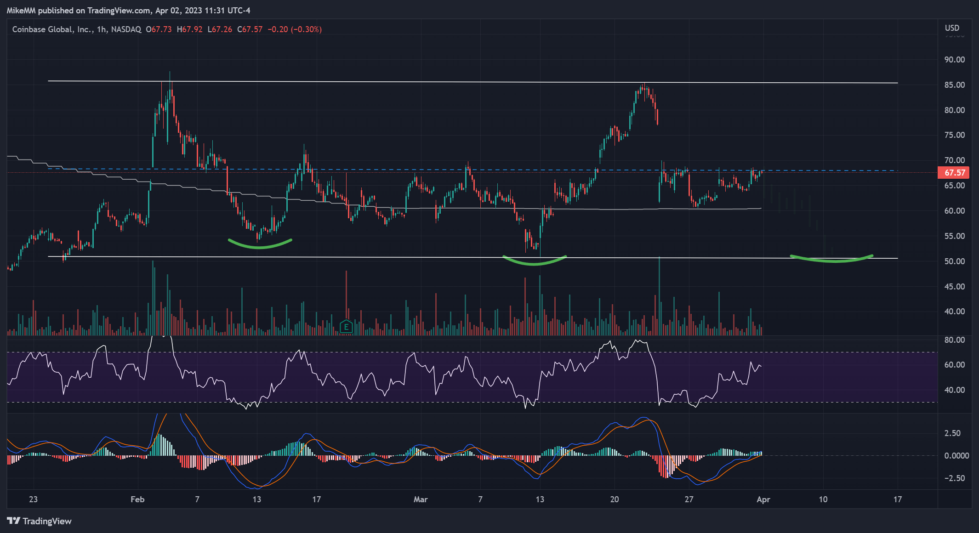Click the MACD 0.0000 axis label
Screen dimensions: 979x533
(x=956, y=456)
